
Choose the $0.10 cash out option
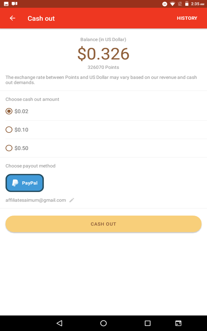pos(9,130)
